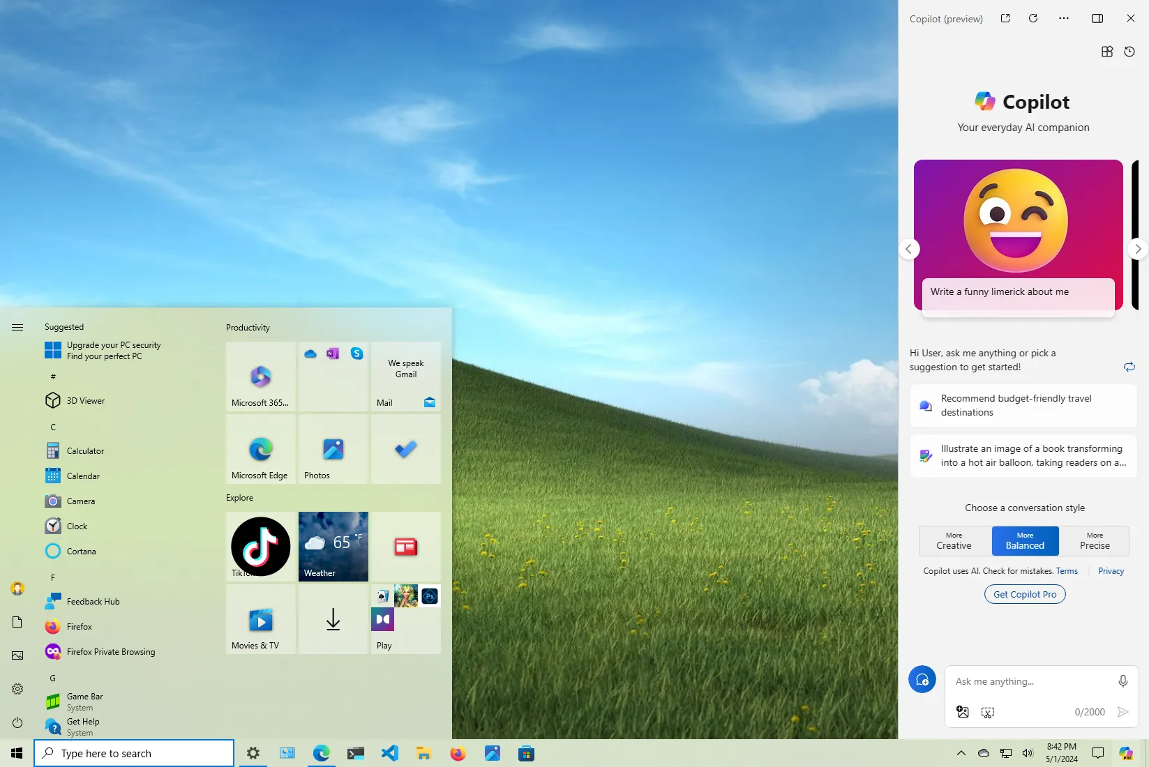
Task: Open Copilot conversation history
Action: [x=1129, y=52]
